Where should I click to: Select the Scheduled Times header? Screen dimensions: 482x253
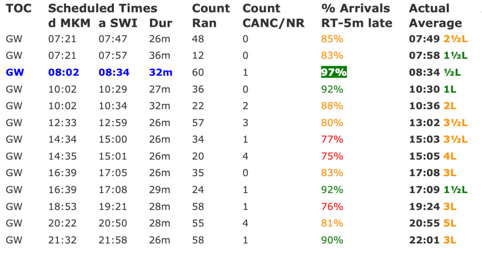tap(102, 8)
